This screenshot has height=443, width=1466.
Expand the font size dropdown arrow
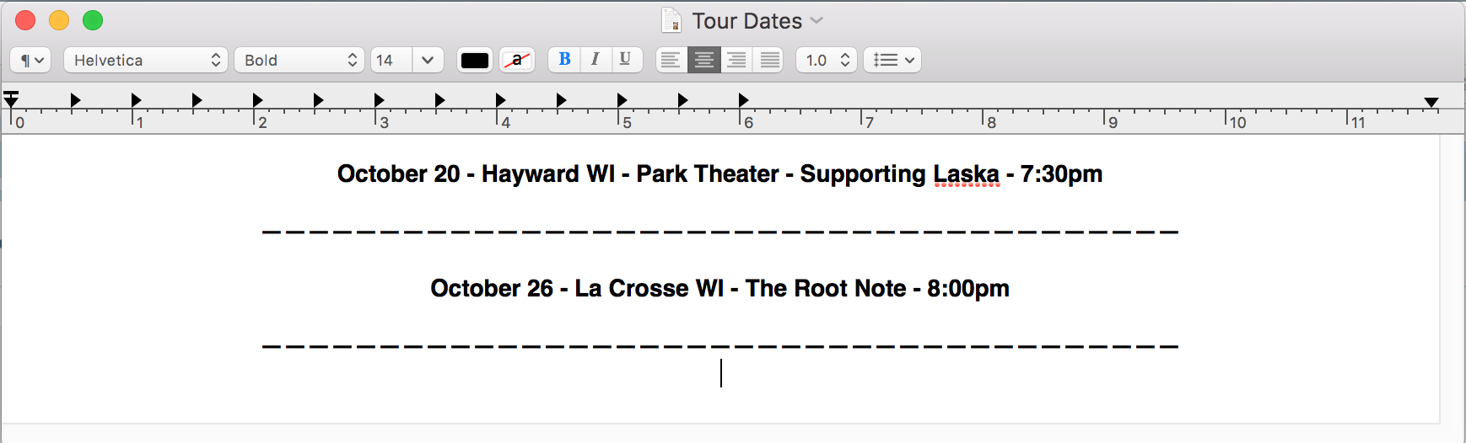point(428,60)
